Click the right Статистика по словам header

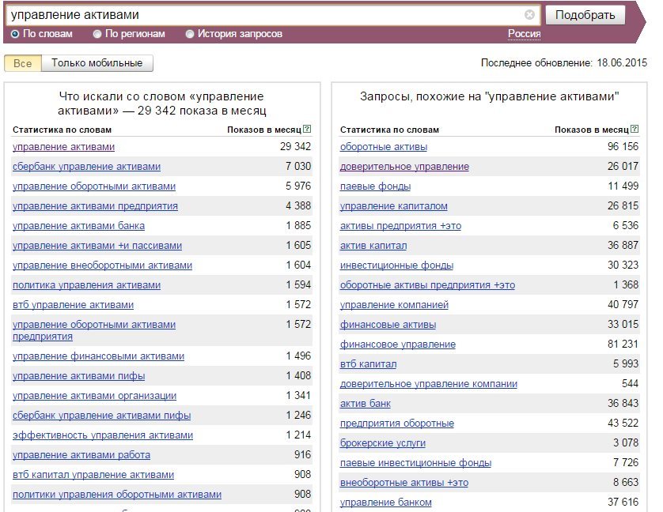tap(389, 130)
